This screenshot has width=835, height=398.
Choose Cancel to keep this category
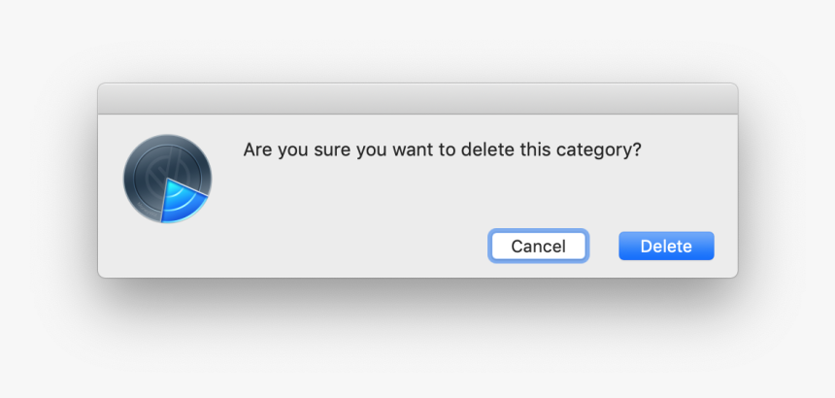[539, 246]
